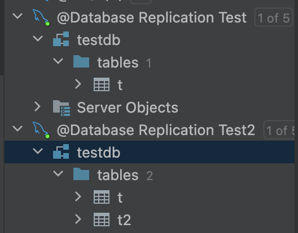Image resolution: width=298 pixels, height=233 pixels.
Task: Open the '1 of 5' schema selector for Database Replication Test
Action: tap(274, 17)
